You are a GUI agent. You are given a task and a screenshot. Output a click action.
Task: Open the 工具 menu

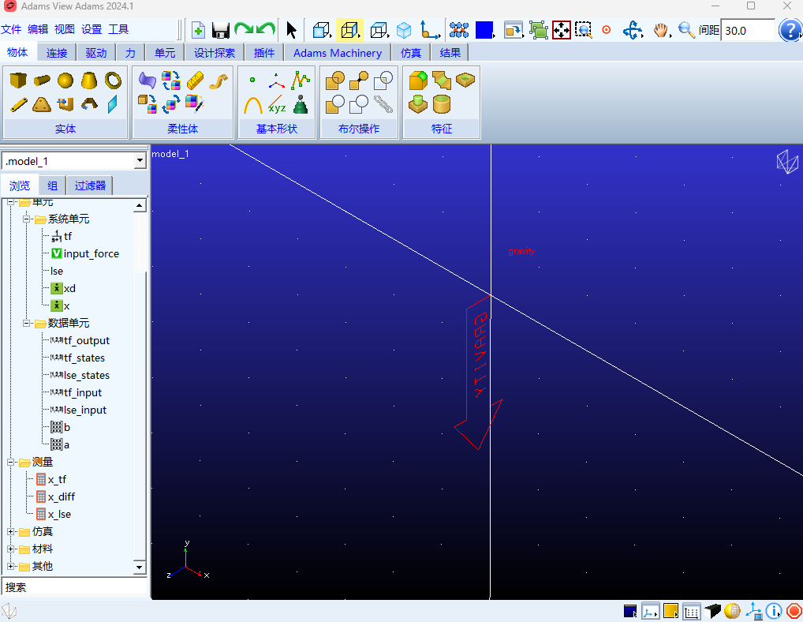click(x=118, y=29)
